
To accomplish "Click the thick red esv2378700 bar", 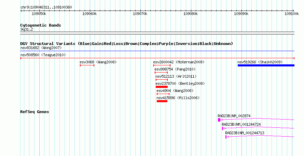I will pos(162,87).
